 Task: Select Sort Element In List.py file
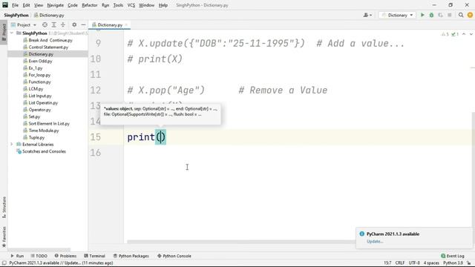49,124
